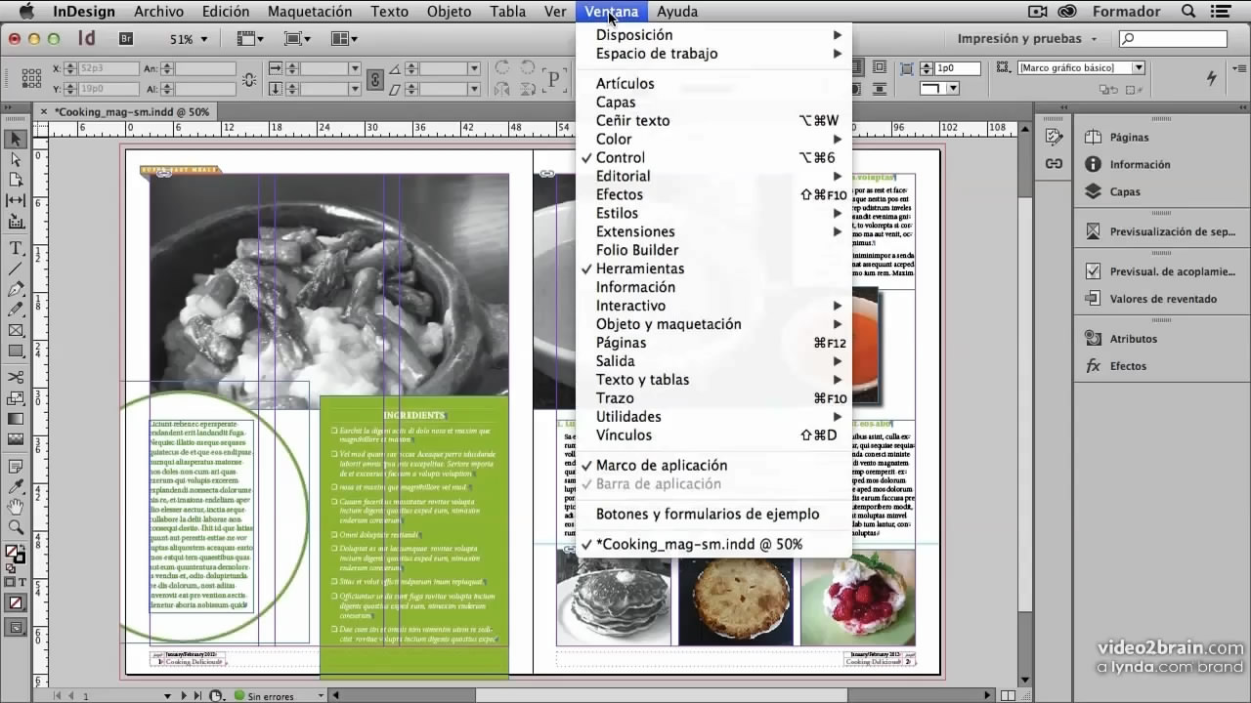Select the Hand tool
Screen dimensions: 1251x703
point(16,507)
